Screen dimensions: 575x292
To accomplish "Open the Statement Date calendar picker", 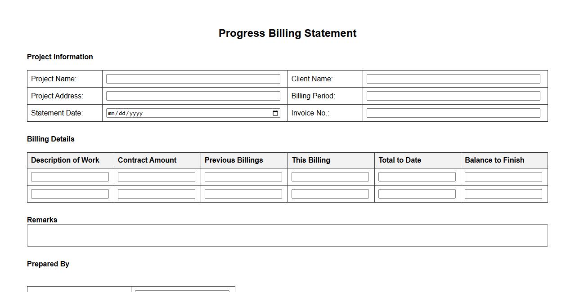I will coord(275,113).
